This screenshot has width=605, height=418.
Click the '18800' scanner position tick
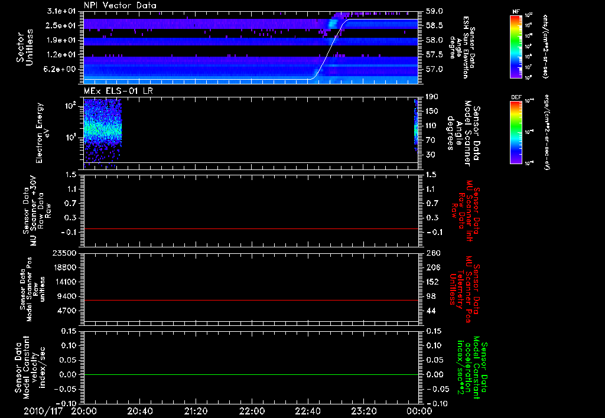tap(64, 267)
